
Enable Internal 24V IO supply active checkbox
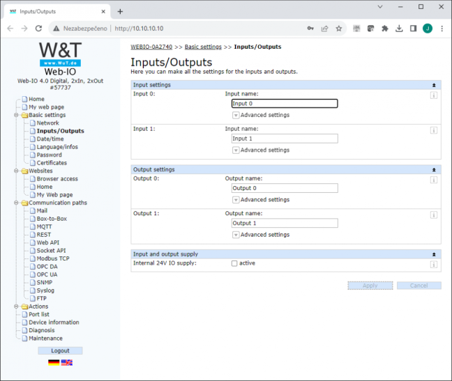coord(234,263)
